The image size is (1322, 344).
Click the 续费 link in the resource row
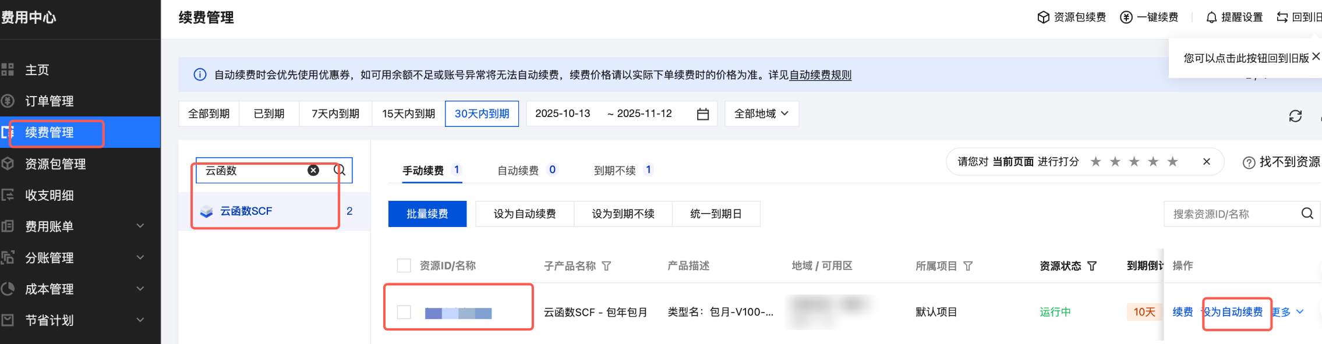pos(1183,312)
